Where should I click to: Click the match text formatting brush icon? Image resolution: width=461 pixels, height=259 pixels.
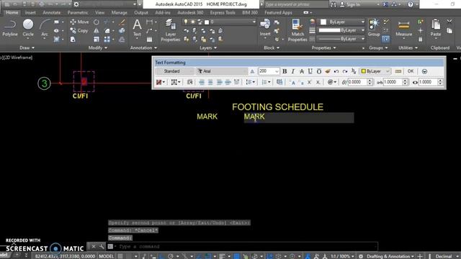328,71
